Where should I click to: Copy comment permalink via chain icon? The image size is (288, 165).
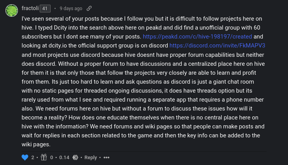pyautogui.click(x=89, y=8)
